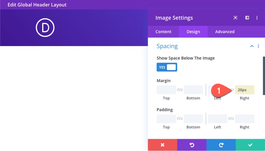Collapse the Spacing section

[x=252, y=46]
